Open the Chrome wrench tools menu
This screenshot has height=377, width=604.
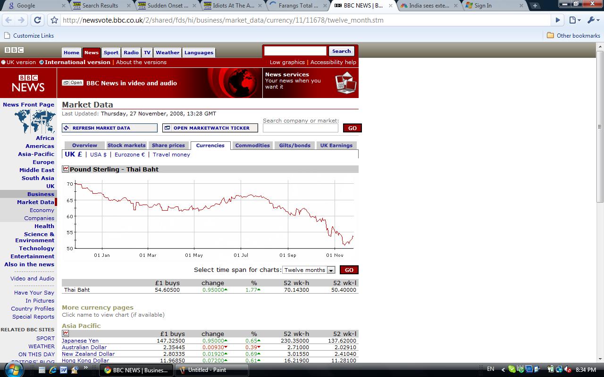592,20
